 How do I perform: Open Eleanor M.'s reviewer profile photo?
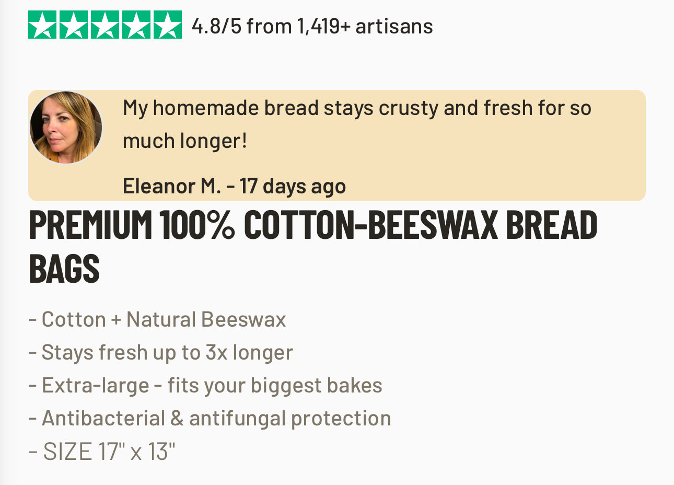[66, 128]
